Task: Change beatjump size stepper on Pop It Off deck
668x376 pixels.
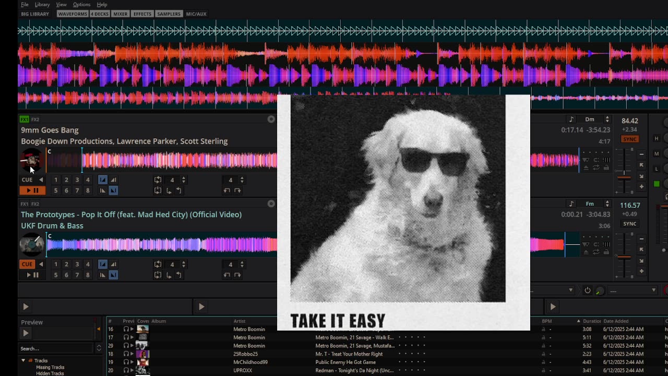Action: pos(242,264)
